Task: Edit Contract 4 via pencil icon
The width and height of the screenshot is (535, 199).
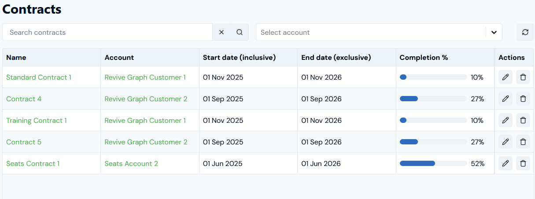Action: 505,99
